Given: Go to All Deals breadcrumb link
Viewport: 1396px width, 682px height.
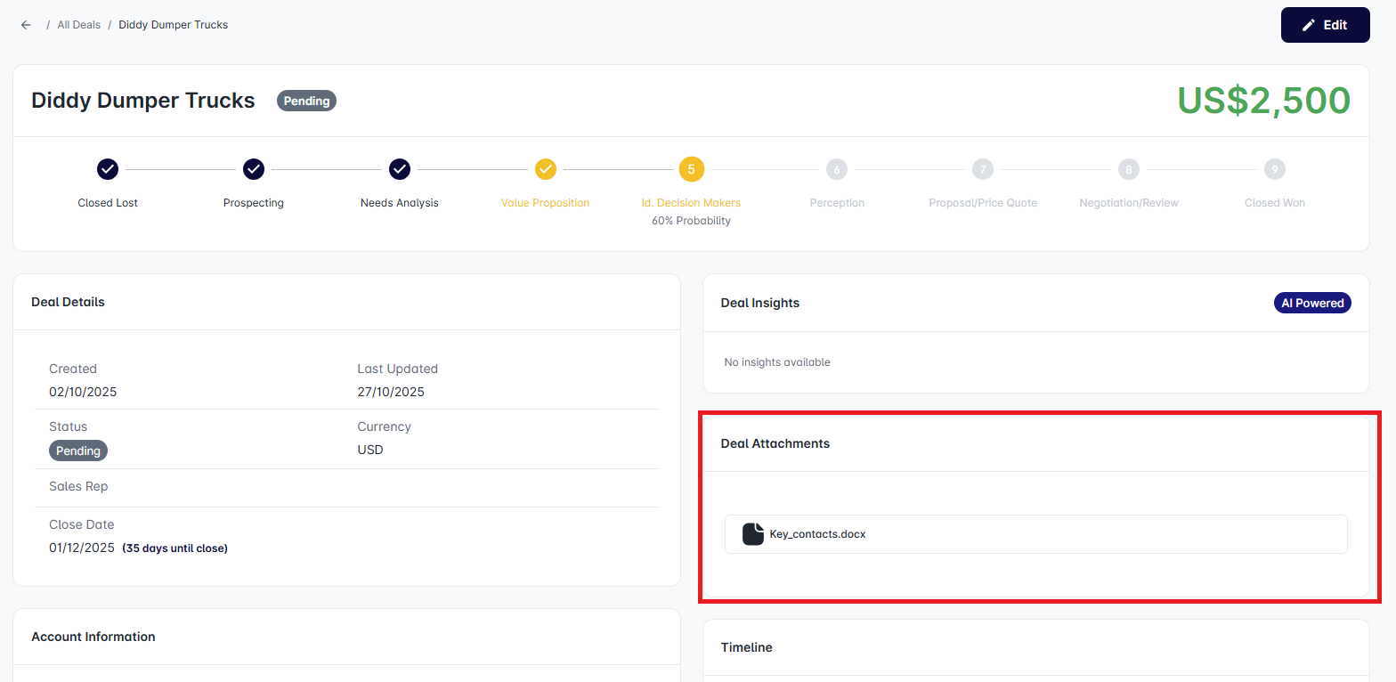Looking at the screenshot, I should (x=78, y=25).
